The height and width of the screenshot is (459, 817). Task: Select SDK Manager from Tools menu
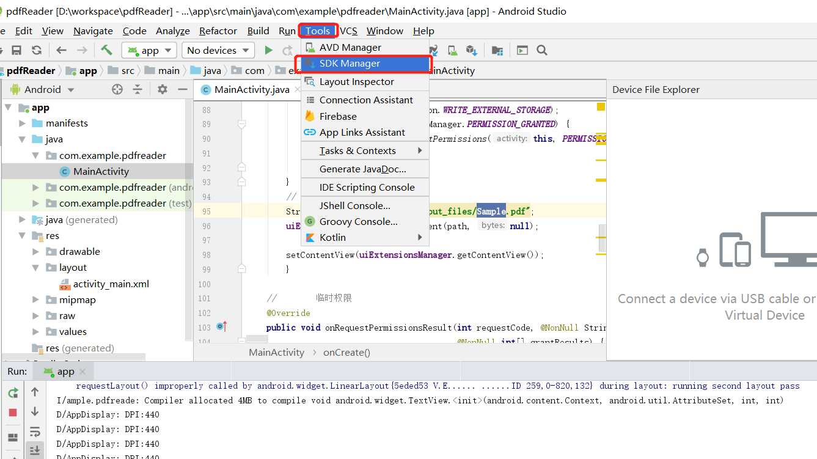tap(350, 64)
